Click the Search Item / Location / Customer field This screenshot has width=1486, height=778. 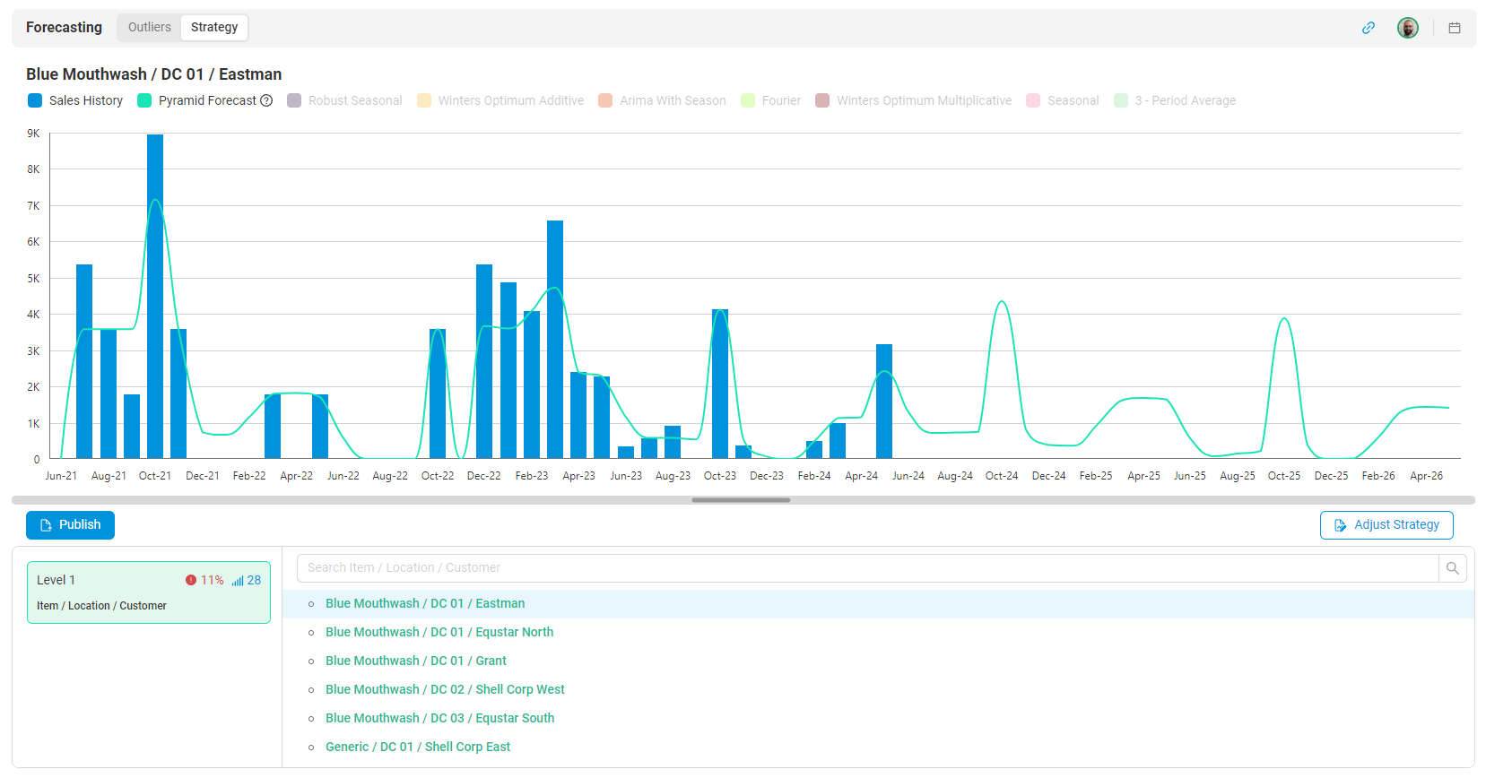[x=867, y=568]
